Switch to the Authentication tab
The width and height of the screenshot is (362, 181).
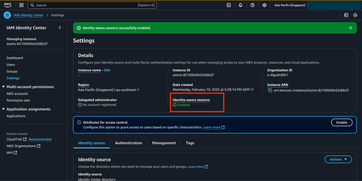(129, 143)
